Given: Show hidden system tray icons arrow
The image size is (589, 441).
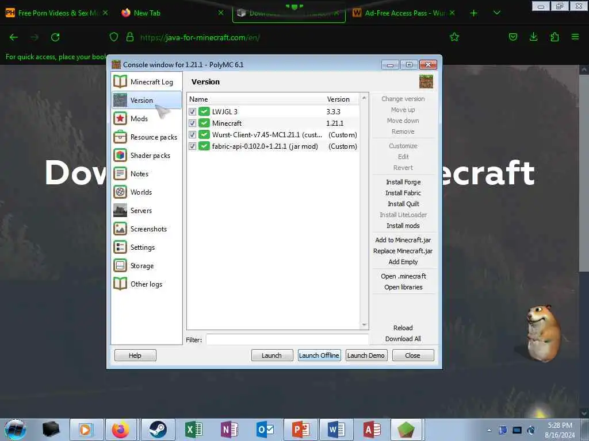Looking at the screenshot, I should click(489, 431).
